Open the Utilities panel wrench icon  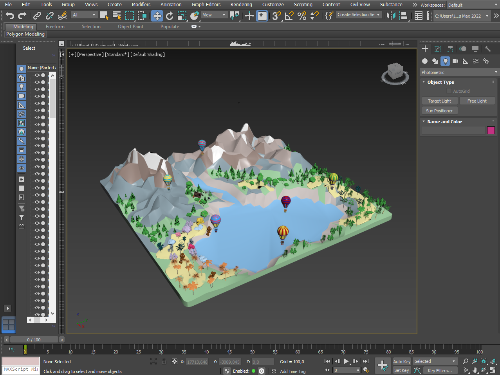coord(487,49)
